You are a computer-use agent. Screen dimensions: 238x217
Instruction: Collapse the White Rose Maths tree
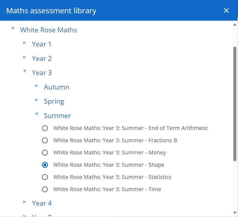tap(13, 28)
